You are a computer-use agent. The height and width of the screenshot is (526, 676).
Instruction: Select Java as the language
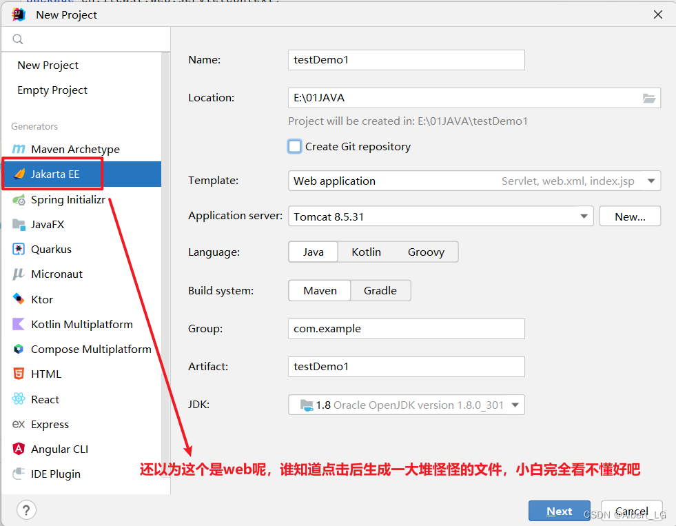(313, 252)
